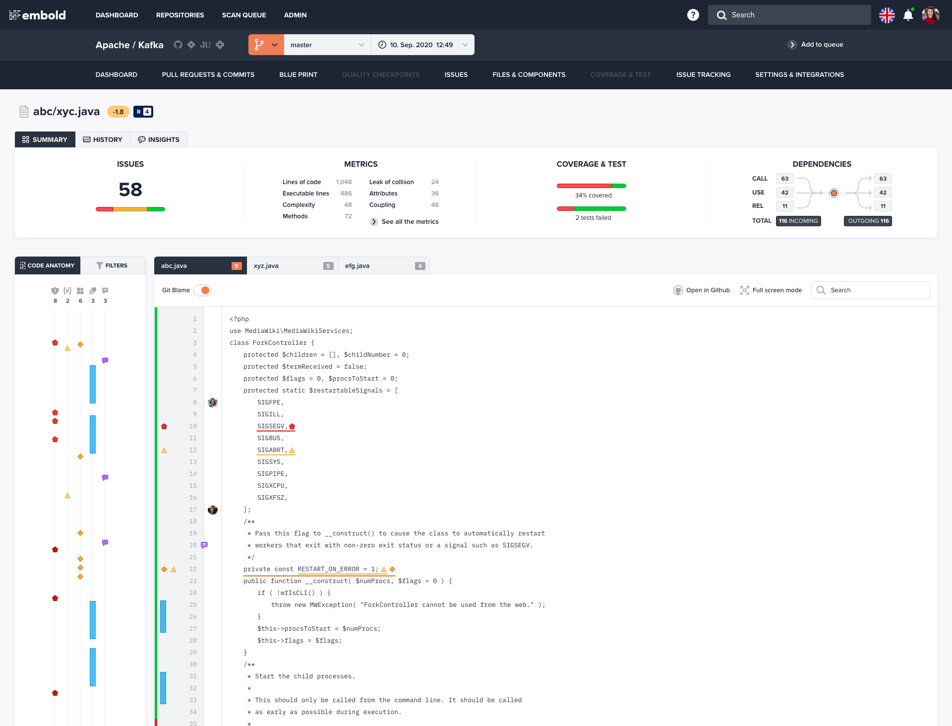Image resolution: width=952 pixels, height=726 pixels.
Task: Click the GitHub icon next to Apache / Kafka
Action: [178, 45]
